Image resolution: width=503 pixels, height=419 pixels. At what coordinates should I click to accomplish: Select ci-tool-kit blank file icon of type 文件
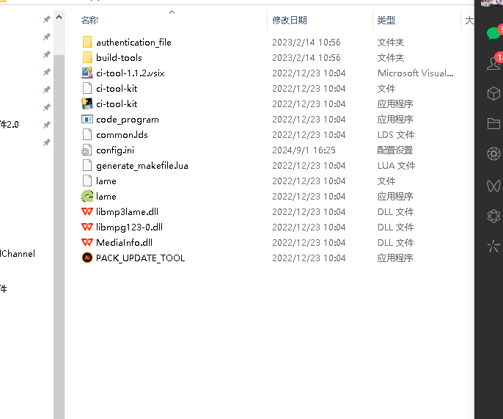click(87, 88)
